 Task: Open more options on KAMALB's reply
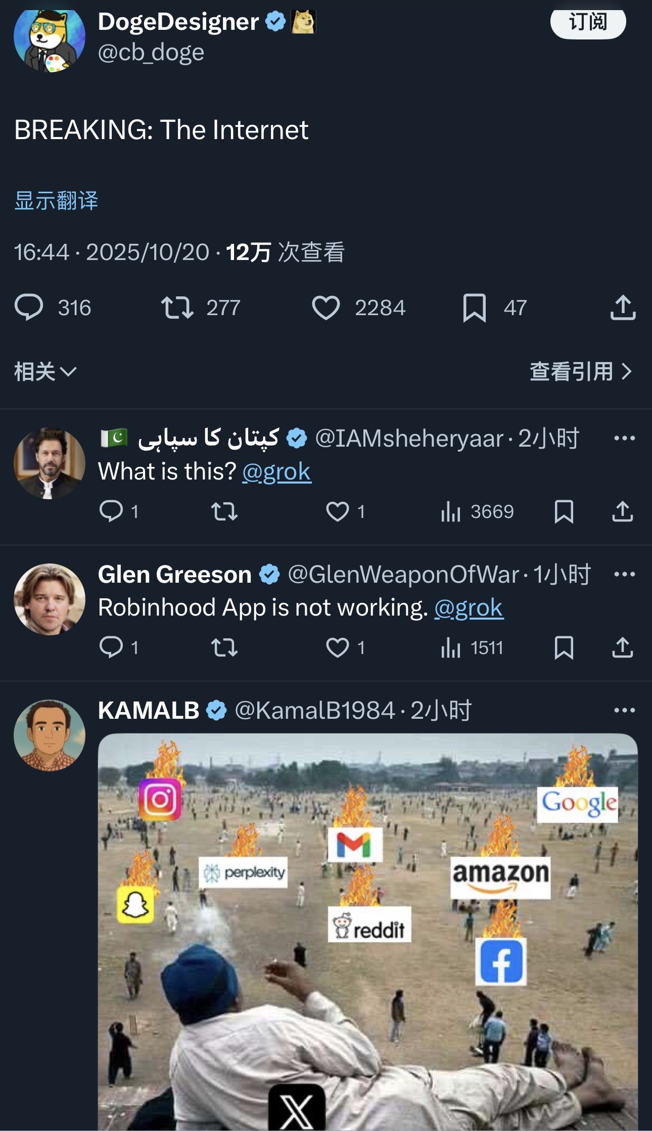click(624, 710)
